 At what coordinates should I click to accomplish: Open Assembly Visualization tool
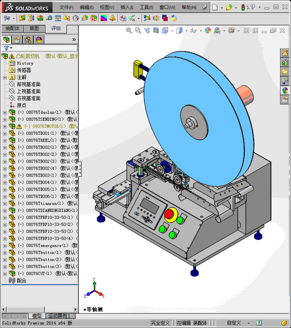coord(84,18)
